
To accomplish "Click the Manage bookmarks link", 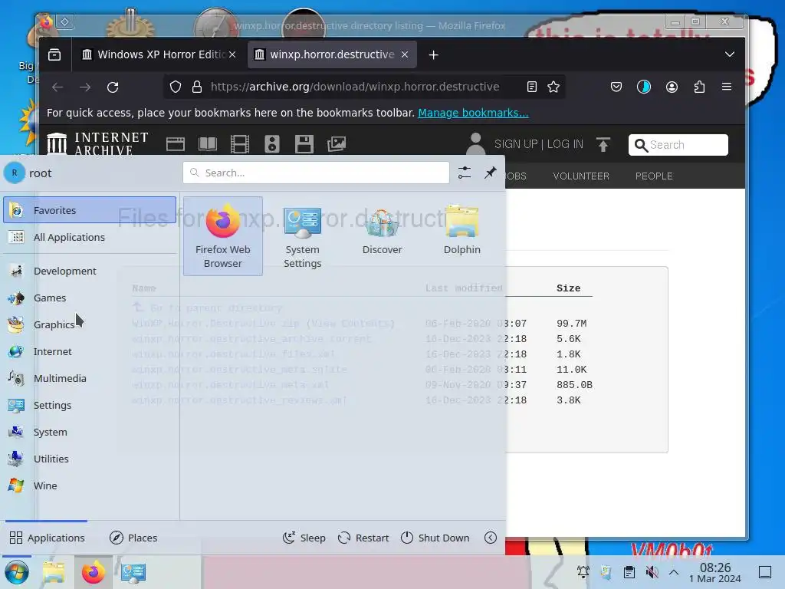I will (x=473, y=113).
